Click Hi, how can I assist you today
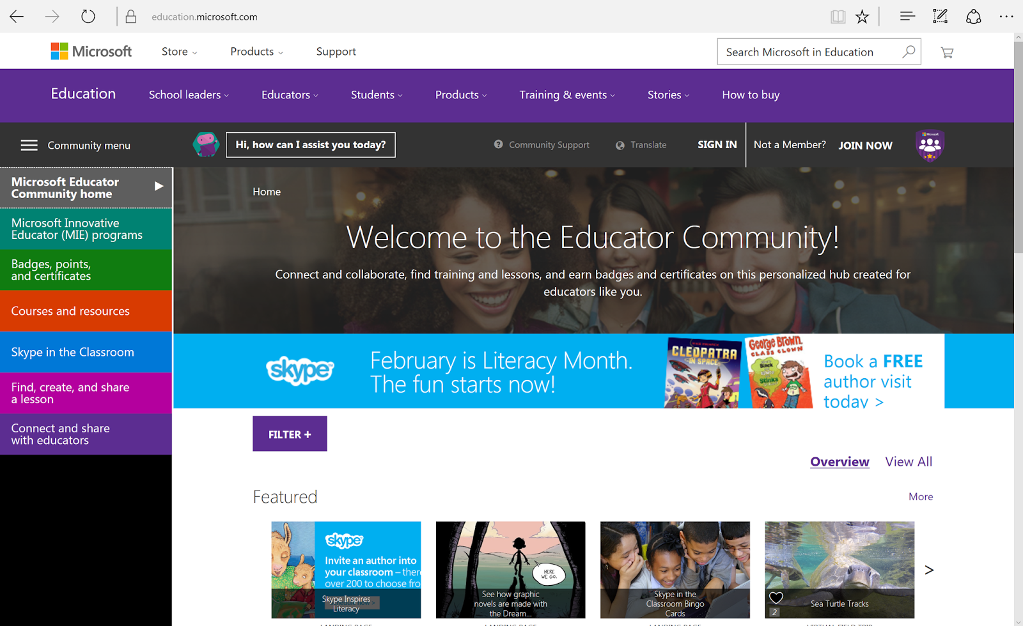 311,144
